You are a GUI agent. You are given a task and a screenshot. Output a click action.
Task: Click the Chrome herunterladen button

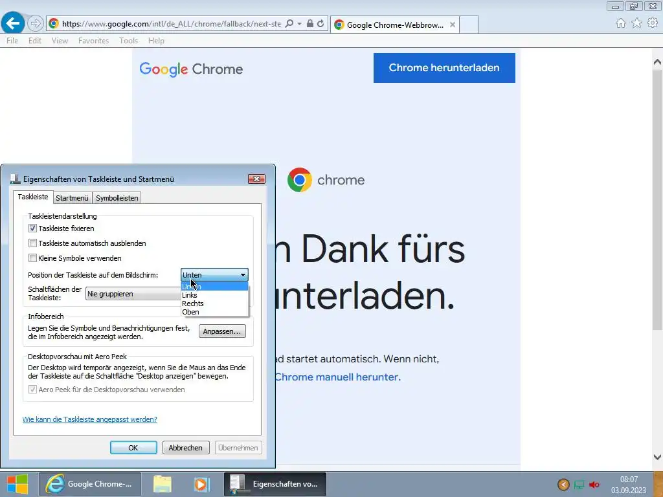444,67
